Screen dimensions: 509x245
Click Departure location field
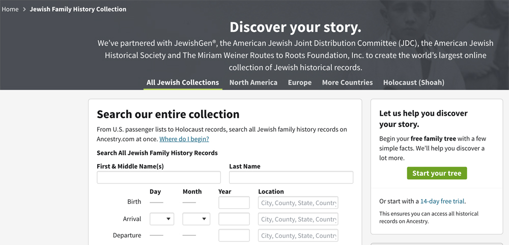[x=298, y=235]
